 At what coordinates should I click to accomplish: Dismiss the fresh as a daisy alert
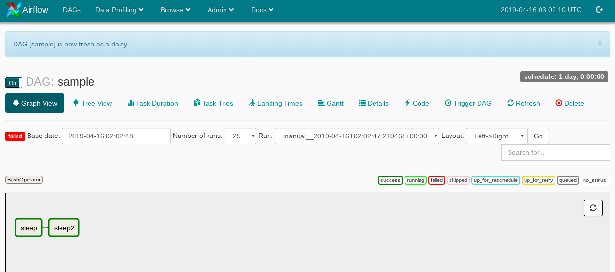click(x=600, y=43)
